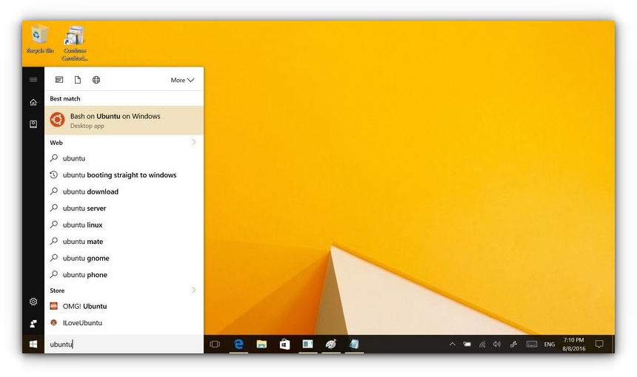This screenshot has height=377, width=637.
Task: Select 'ubuntu linux' suggestion
Action: pyautogui.click(x=124, y=225)
